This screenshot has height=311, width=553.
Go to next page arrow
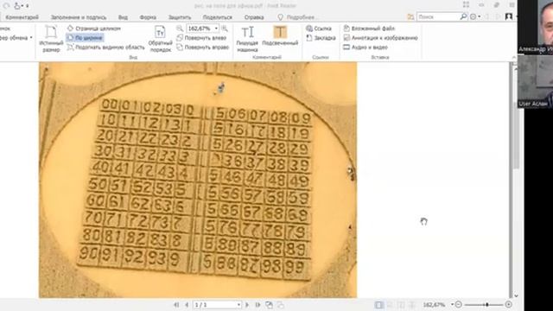247,305
